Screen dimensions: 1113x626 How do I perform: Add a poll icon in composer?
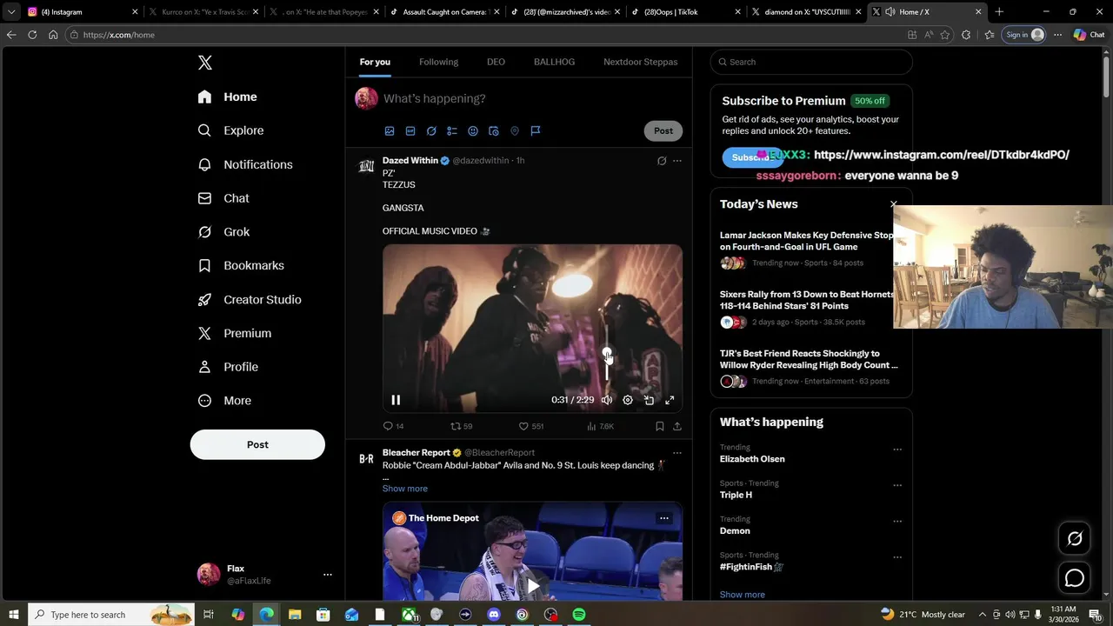452,131
